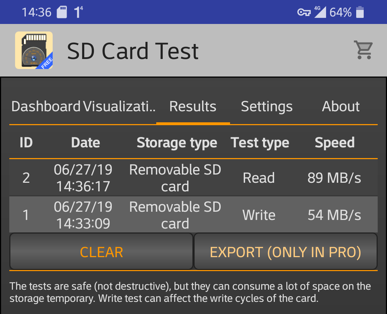Tap the 4G signal strength icon
387x314 pixels.
click(320, 12)
